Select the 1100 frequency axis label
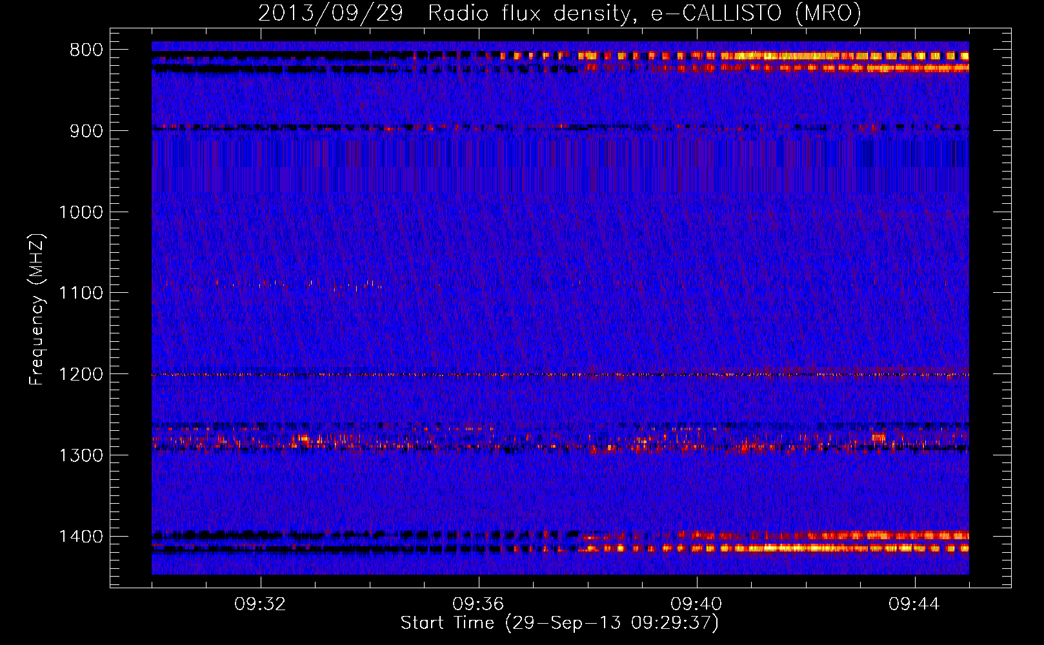 (81, 293)
